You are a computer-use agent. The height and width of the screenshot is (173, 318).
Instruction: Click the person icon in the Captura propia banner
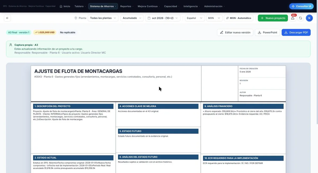[11, 45]
